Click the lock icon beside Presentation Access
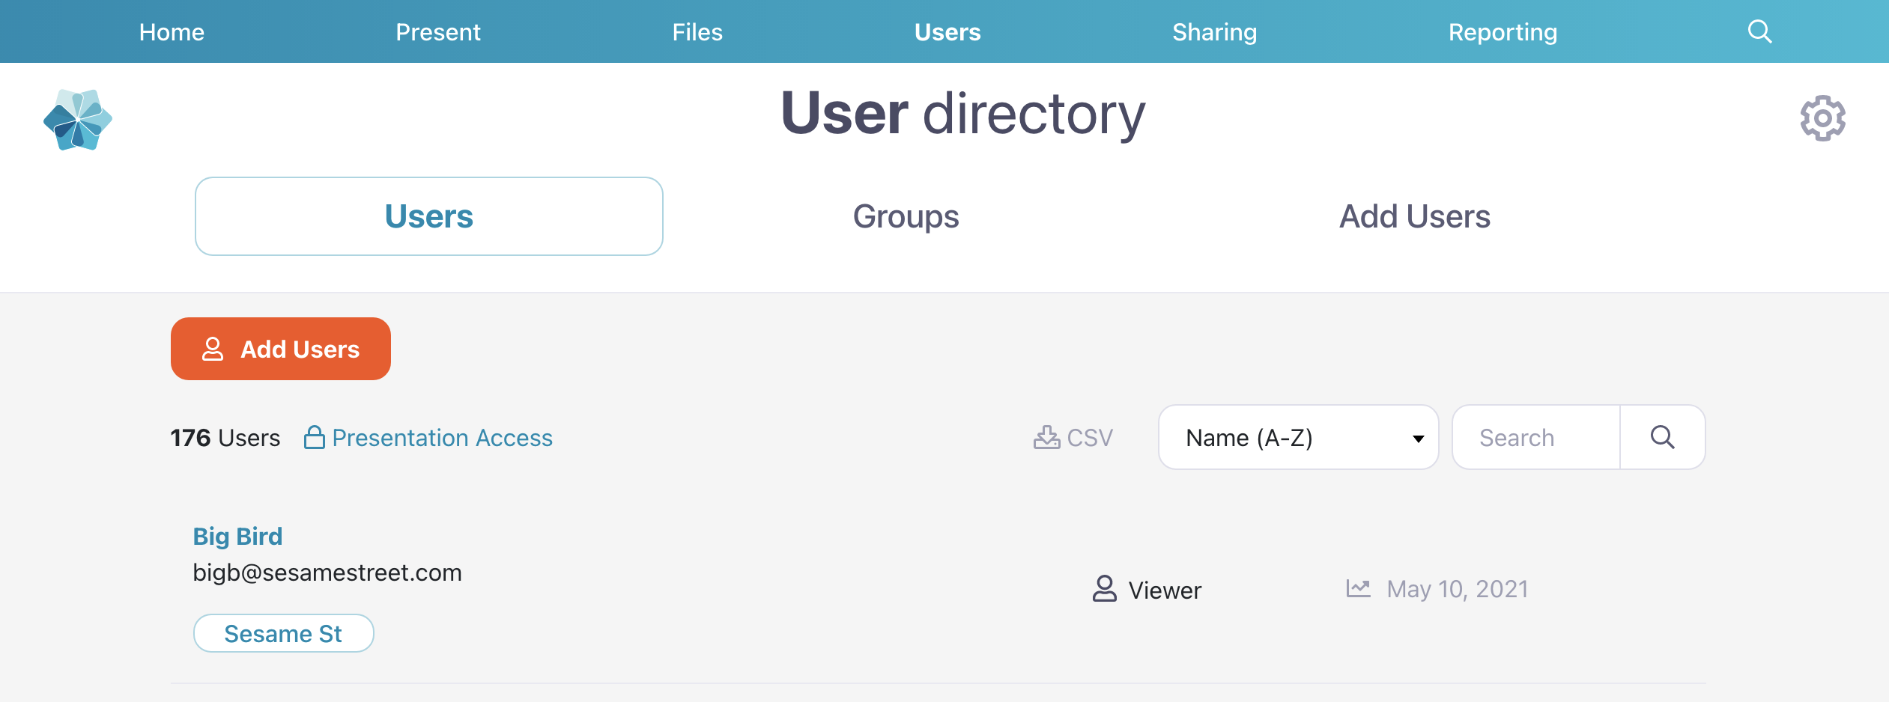 tap(314, 437)
